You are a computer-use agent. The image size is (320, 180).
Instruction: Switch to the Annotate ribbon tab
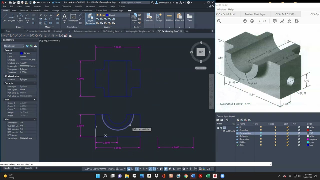tap(24, 10)
